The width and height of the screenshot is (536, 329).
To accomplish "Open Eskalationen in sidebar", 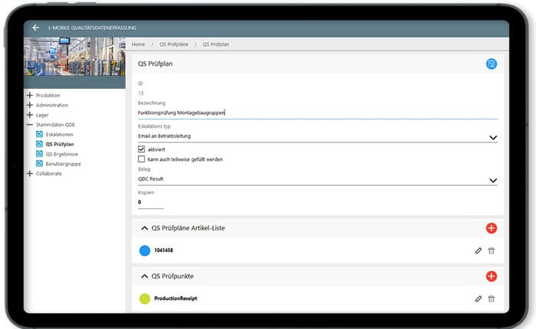I will (x=59, y=134).
